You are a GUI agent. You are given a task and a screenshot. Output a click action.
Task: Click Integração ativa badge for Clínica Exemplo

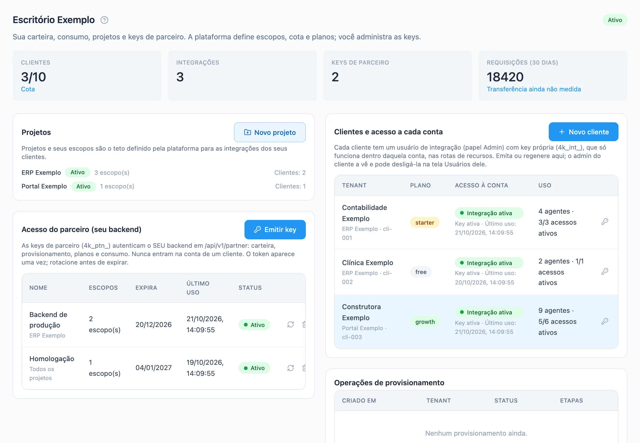tap(489, 263)
